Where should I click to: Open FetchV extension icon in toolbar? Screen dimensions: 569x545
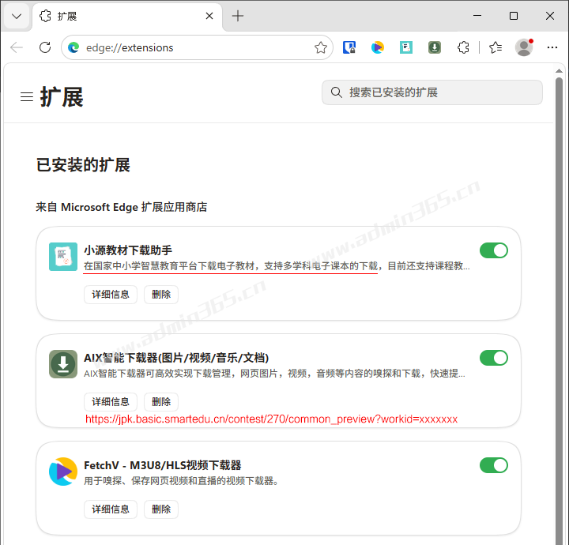[378, 47]
